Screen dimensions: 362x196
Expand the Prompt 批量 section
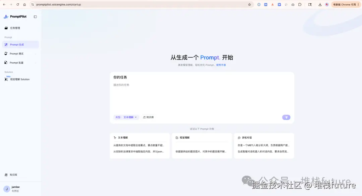click(35, 63)
